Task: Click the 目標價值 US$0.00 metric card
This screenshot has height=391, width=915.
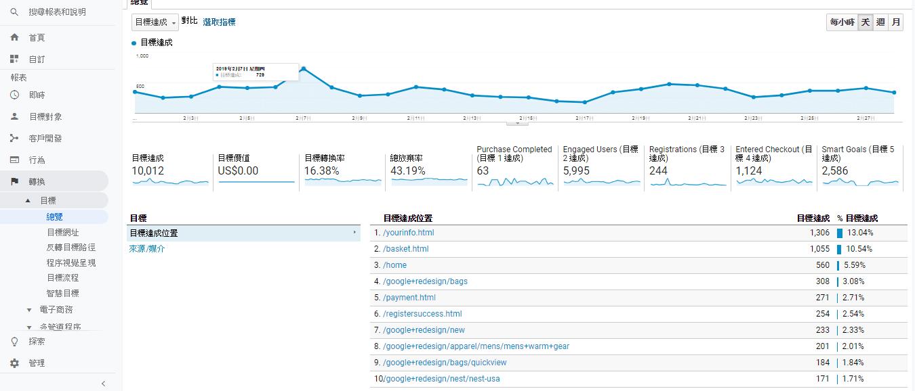Action: point(256,169)
